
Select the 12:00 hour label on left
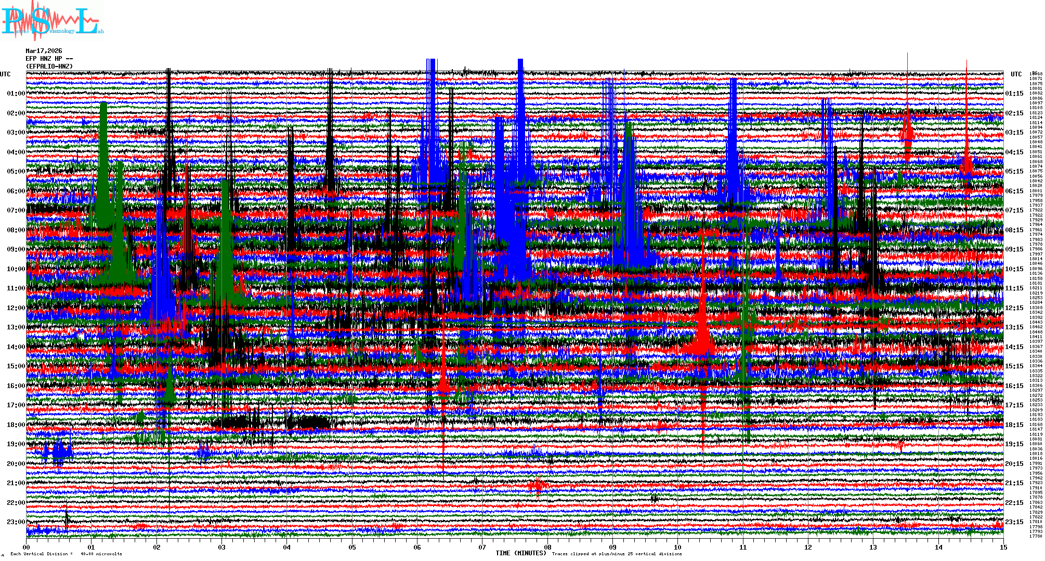point(16,308)
